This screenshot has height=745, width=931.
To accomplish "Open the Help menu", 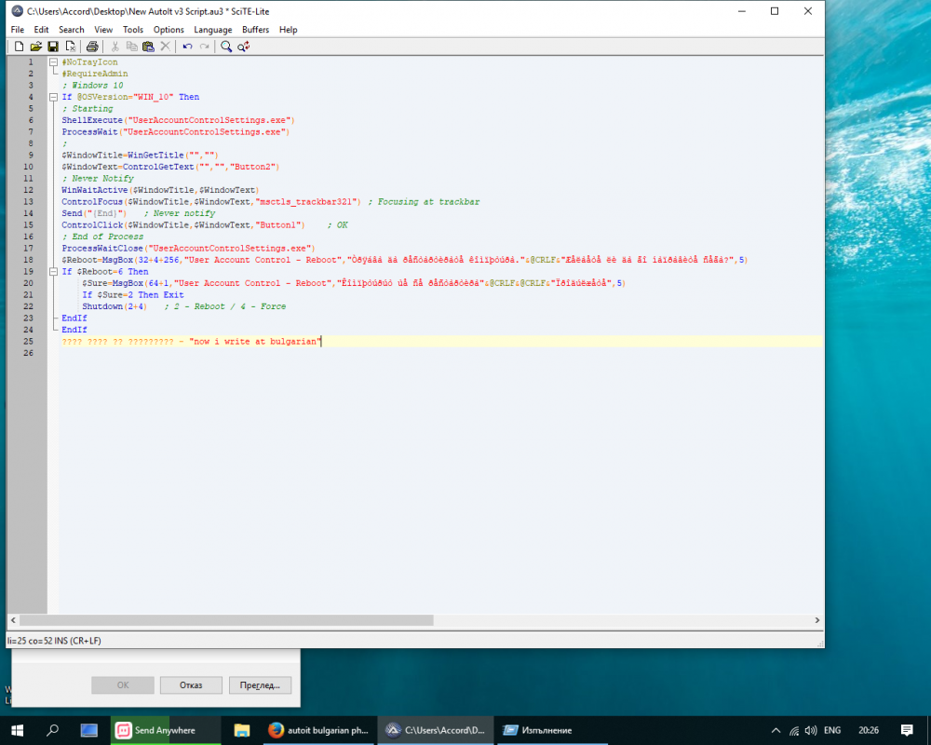I will [x=288, y=30].
